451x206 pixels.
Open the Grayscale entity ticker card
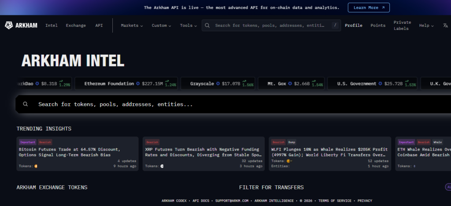218,84
